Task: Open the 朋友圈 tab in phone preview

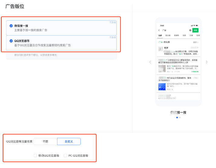Action: tap(168, 36)
